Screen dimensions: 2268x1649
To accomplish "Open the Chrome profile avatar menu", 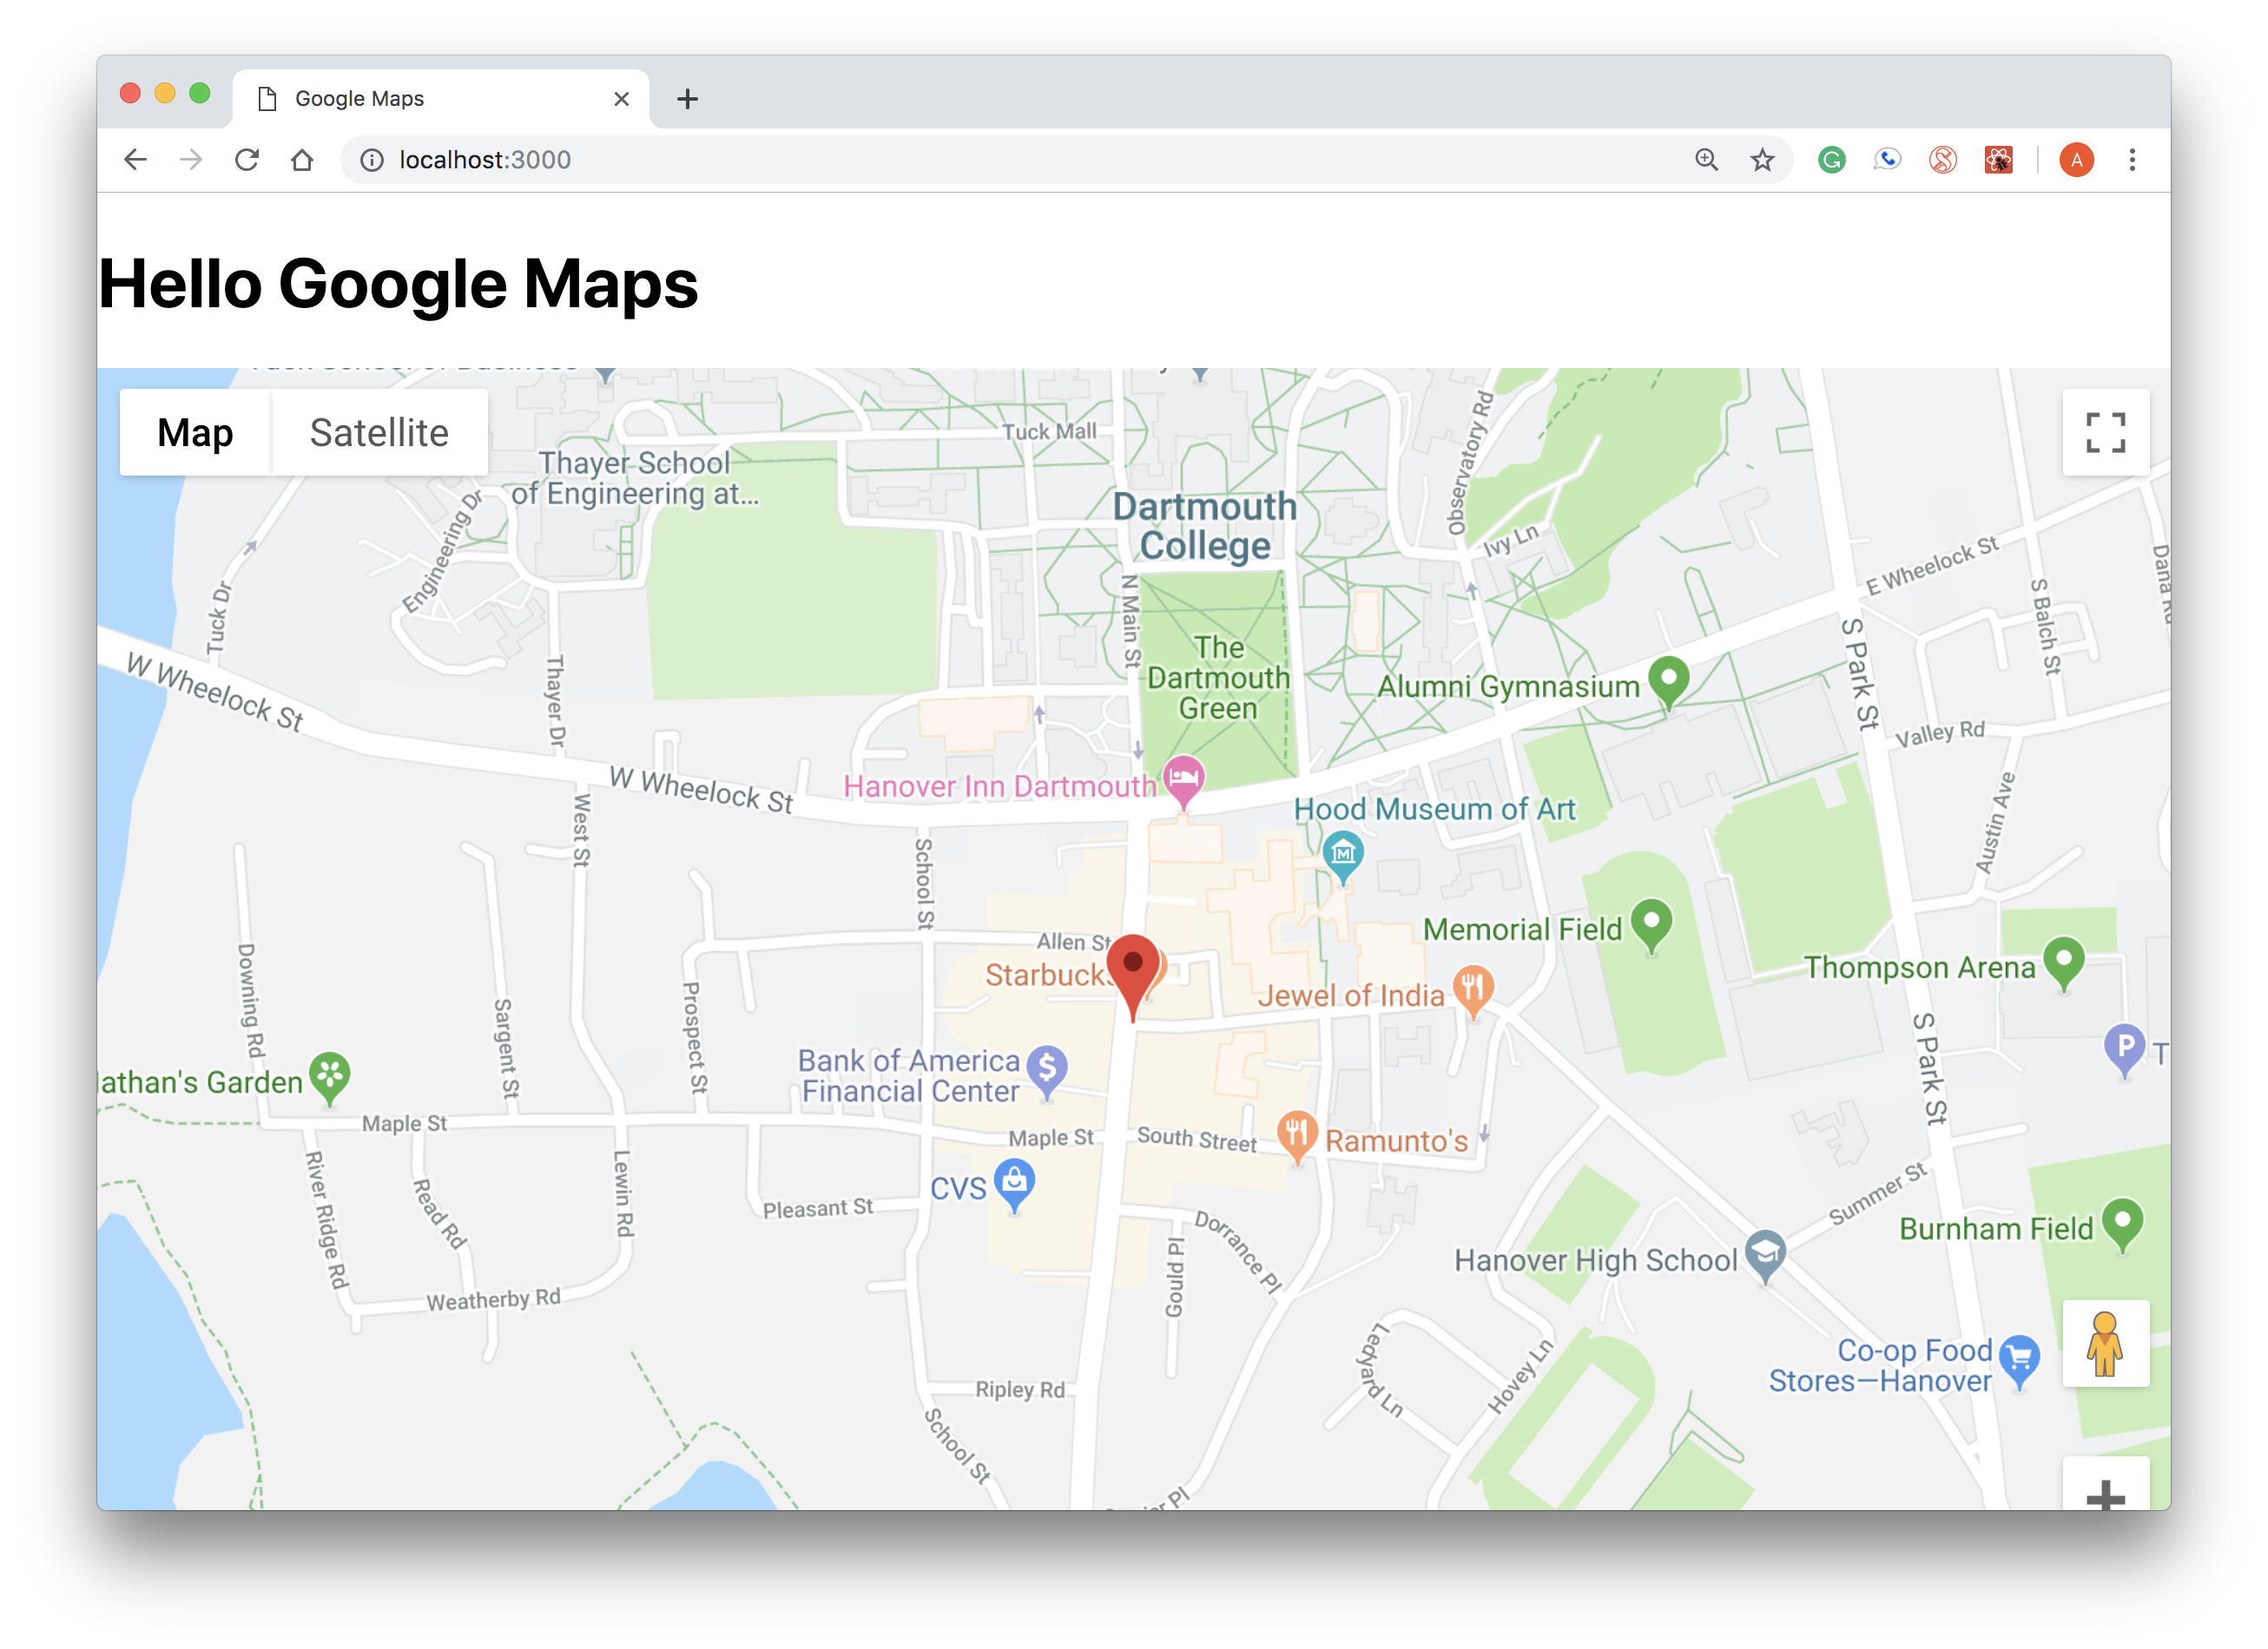I will (2076, 160).
